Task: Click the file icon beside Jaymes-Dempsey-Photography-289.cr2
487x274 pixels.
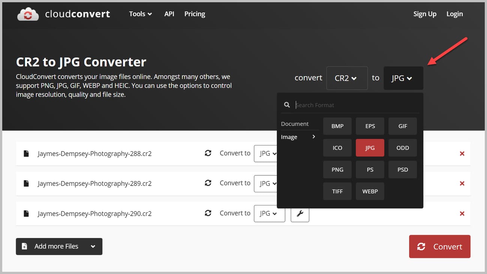Action: [26, 183]
